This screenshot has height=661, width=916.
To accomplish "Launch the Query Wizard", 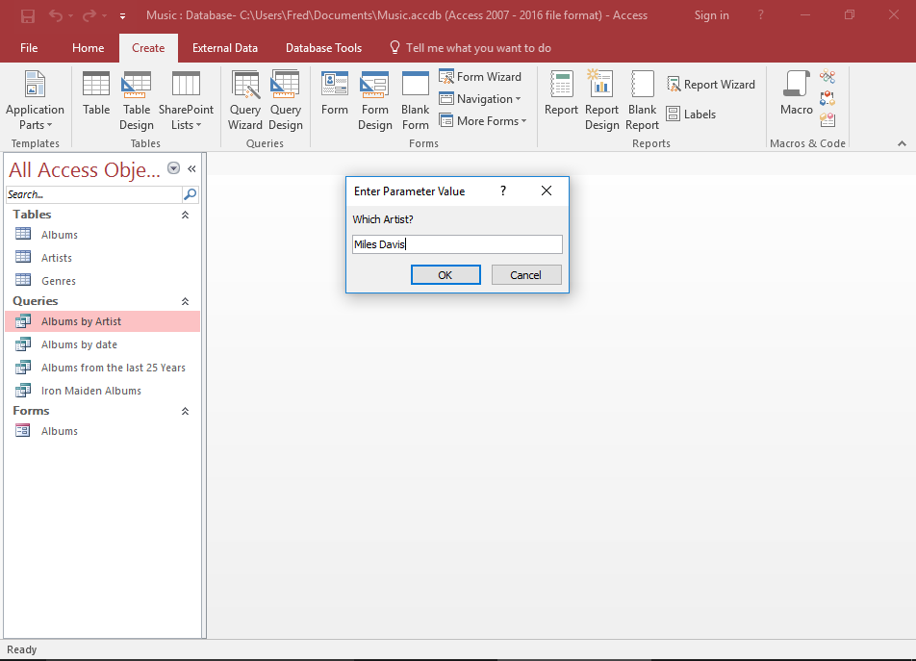I will [245, 100].
